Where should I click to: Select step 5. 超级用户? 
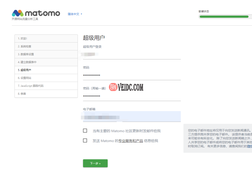click(x=46, y=70)
